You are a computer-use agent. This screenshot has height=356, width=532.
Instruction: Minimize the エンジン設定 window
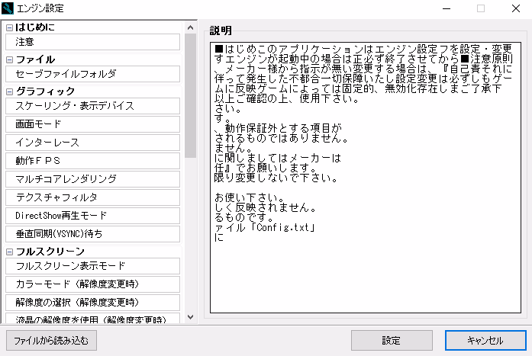pos(447,8)
